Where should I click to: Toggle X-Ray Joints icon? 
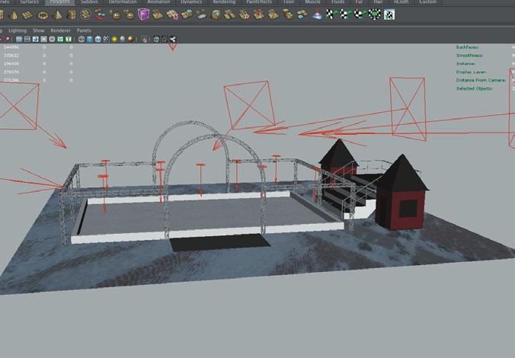173,40
